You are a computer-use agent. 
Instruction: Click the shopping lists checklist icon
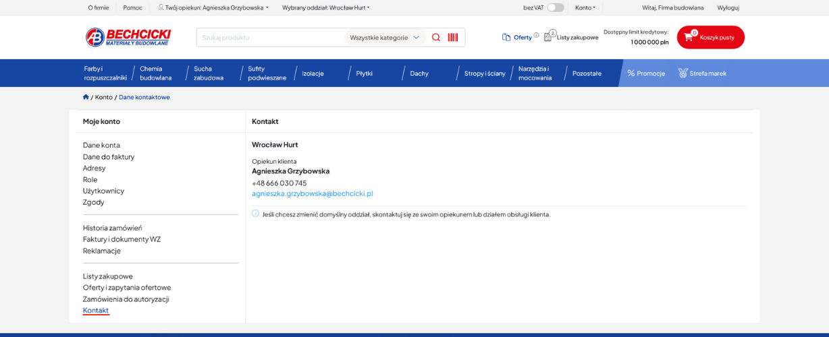tap(548, 37)
